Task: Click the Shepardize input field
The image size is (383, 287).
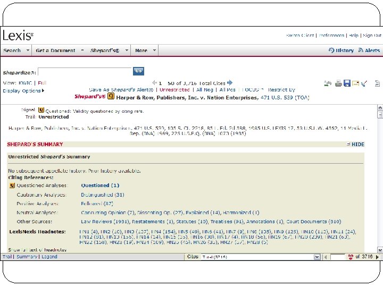Action: (85, 72)
